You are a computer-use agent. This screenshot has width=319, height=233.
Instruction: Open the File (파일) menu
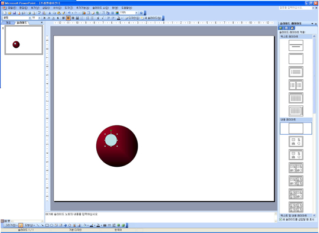[x=12, y=8]
